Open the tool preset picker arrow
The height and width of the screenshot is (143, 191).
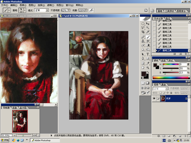tap(9, 10)
